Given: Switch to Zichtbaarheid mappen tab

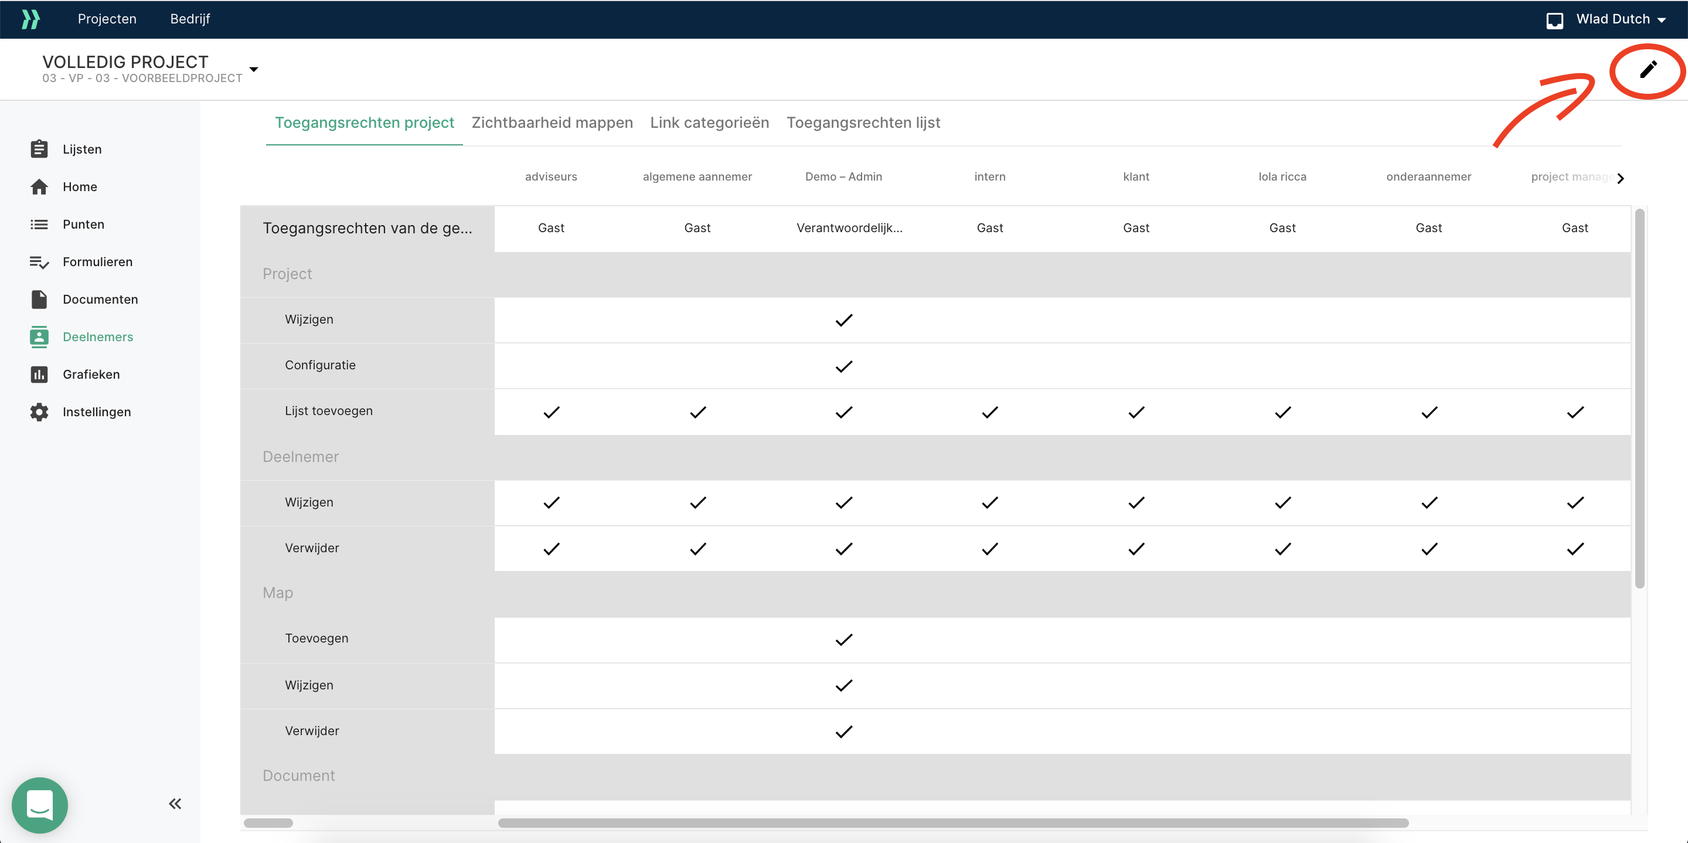Looking at the screenshot, I should tap(552, 123).
